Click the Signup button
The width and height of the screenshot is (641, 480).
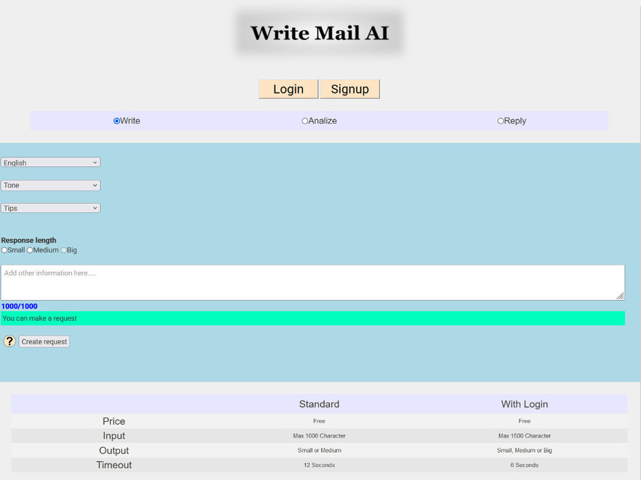click(350, 89)
